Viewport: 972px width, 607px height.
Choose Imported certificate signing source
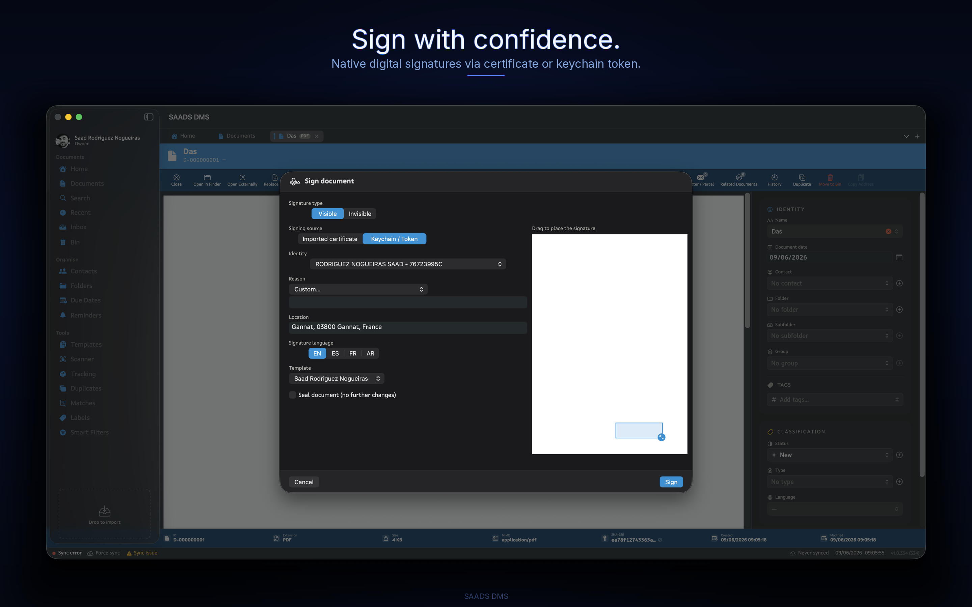coord(330,239)
